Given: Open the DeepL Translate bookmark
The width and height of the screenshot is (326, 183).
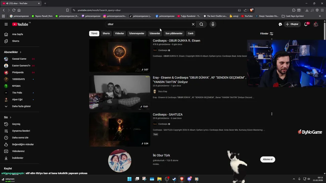Looking at the screenshot, I should pyautogui.click(x=267, y=16).
